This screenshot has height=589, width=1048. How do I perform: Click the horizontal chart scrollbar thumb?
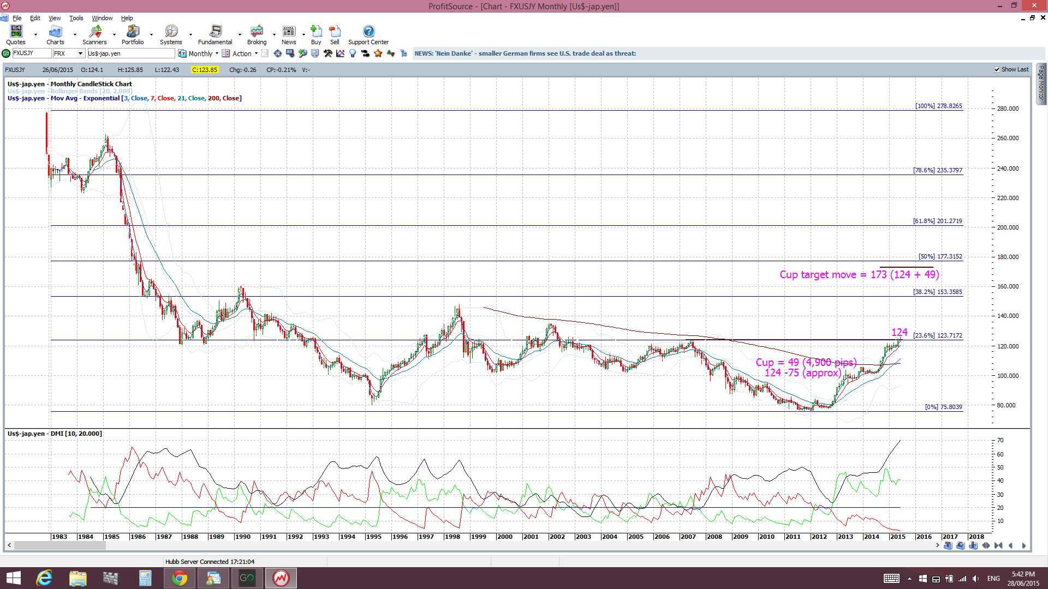point(60,545)
